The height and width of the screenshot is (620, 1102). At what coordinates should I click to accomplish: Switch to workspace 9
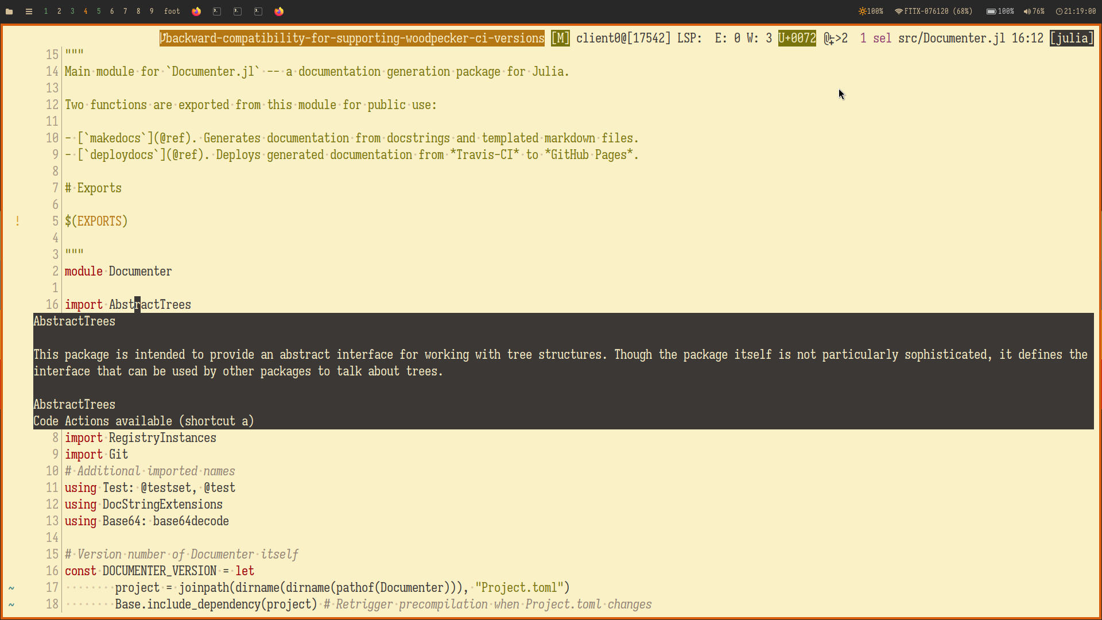[x=152, y=11]
